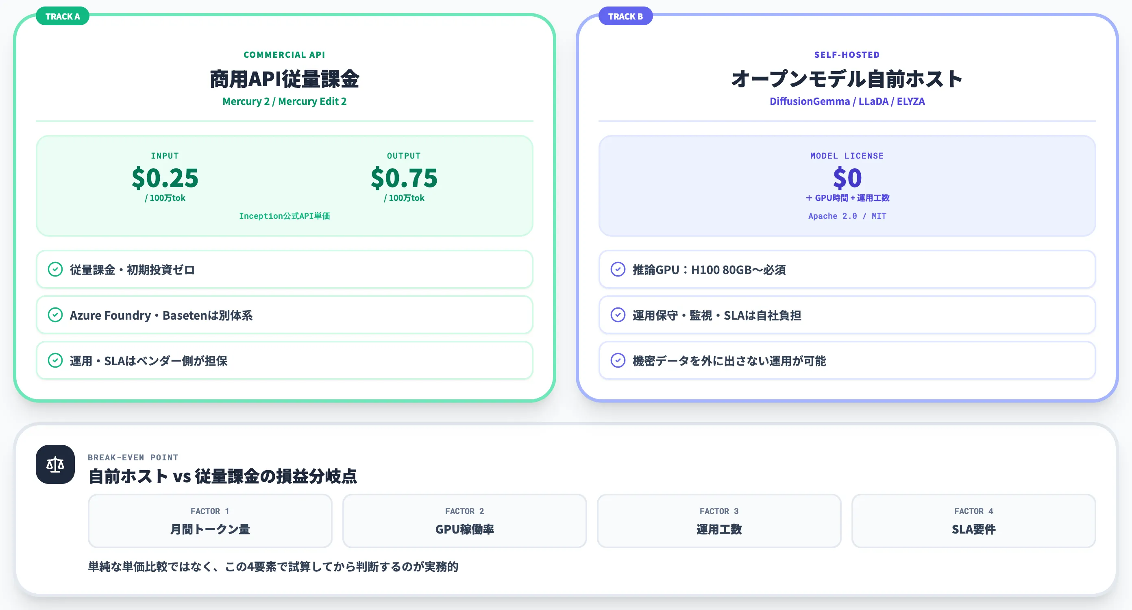Click DiffusionGemma / LLaDA / ELYZA subtitle
The height and width of the screenshot is (610, 1132).
pyautogui.click(x=847, y=102)
